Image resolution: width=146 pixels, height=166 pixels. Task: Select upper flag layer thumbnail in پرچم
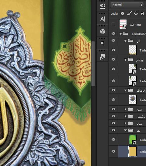click(133, 69)
